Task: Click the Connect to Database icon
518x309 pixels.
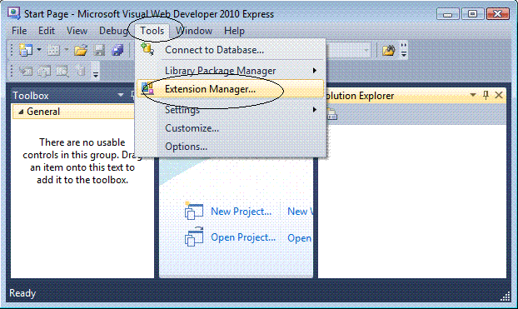Action: coord(147,49)
